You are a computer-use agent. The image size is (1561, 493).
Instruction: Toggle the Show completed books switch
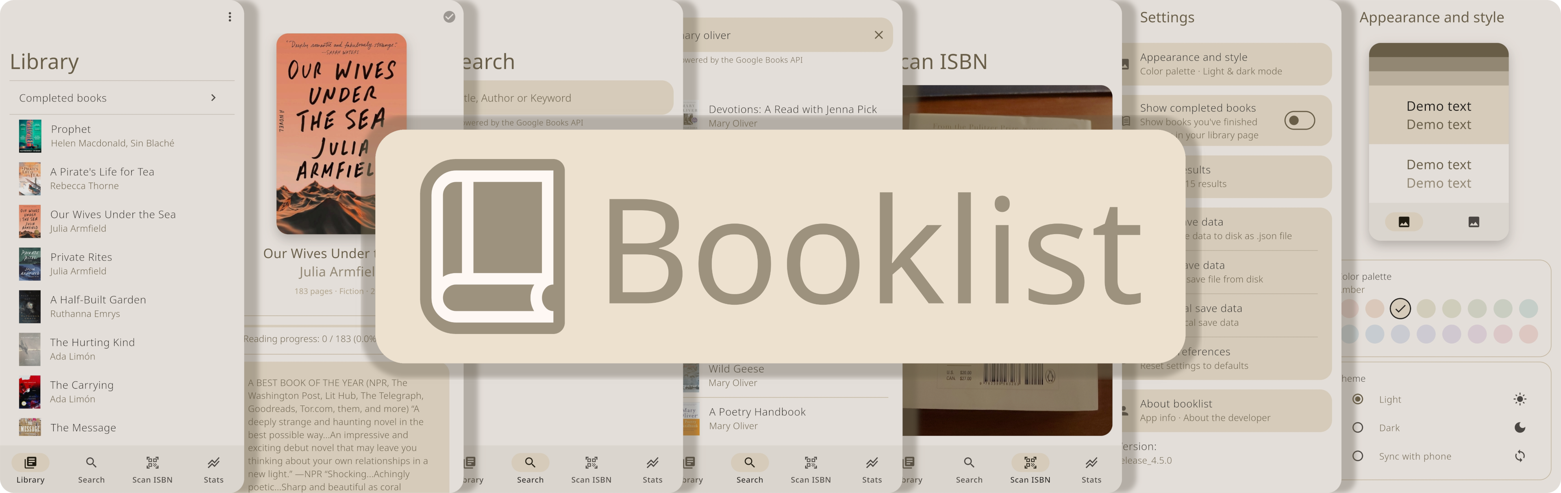point(1299,121)
